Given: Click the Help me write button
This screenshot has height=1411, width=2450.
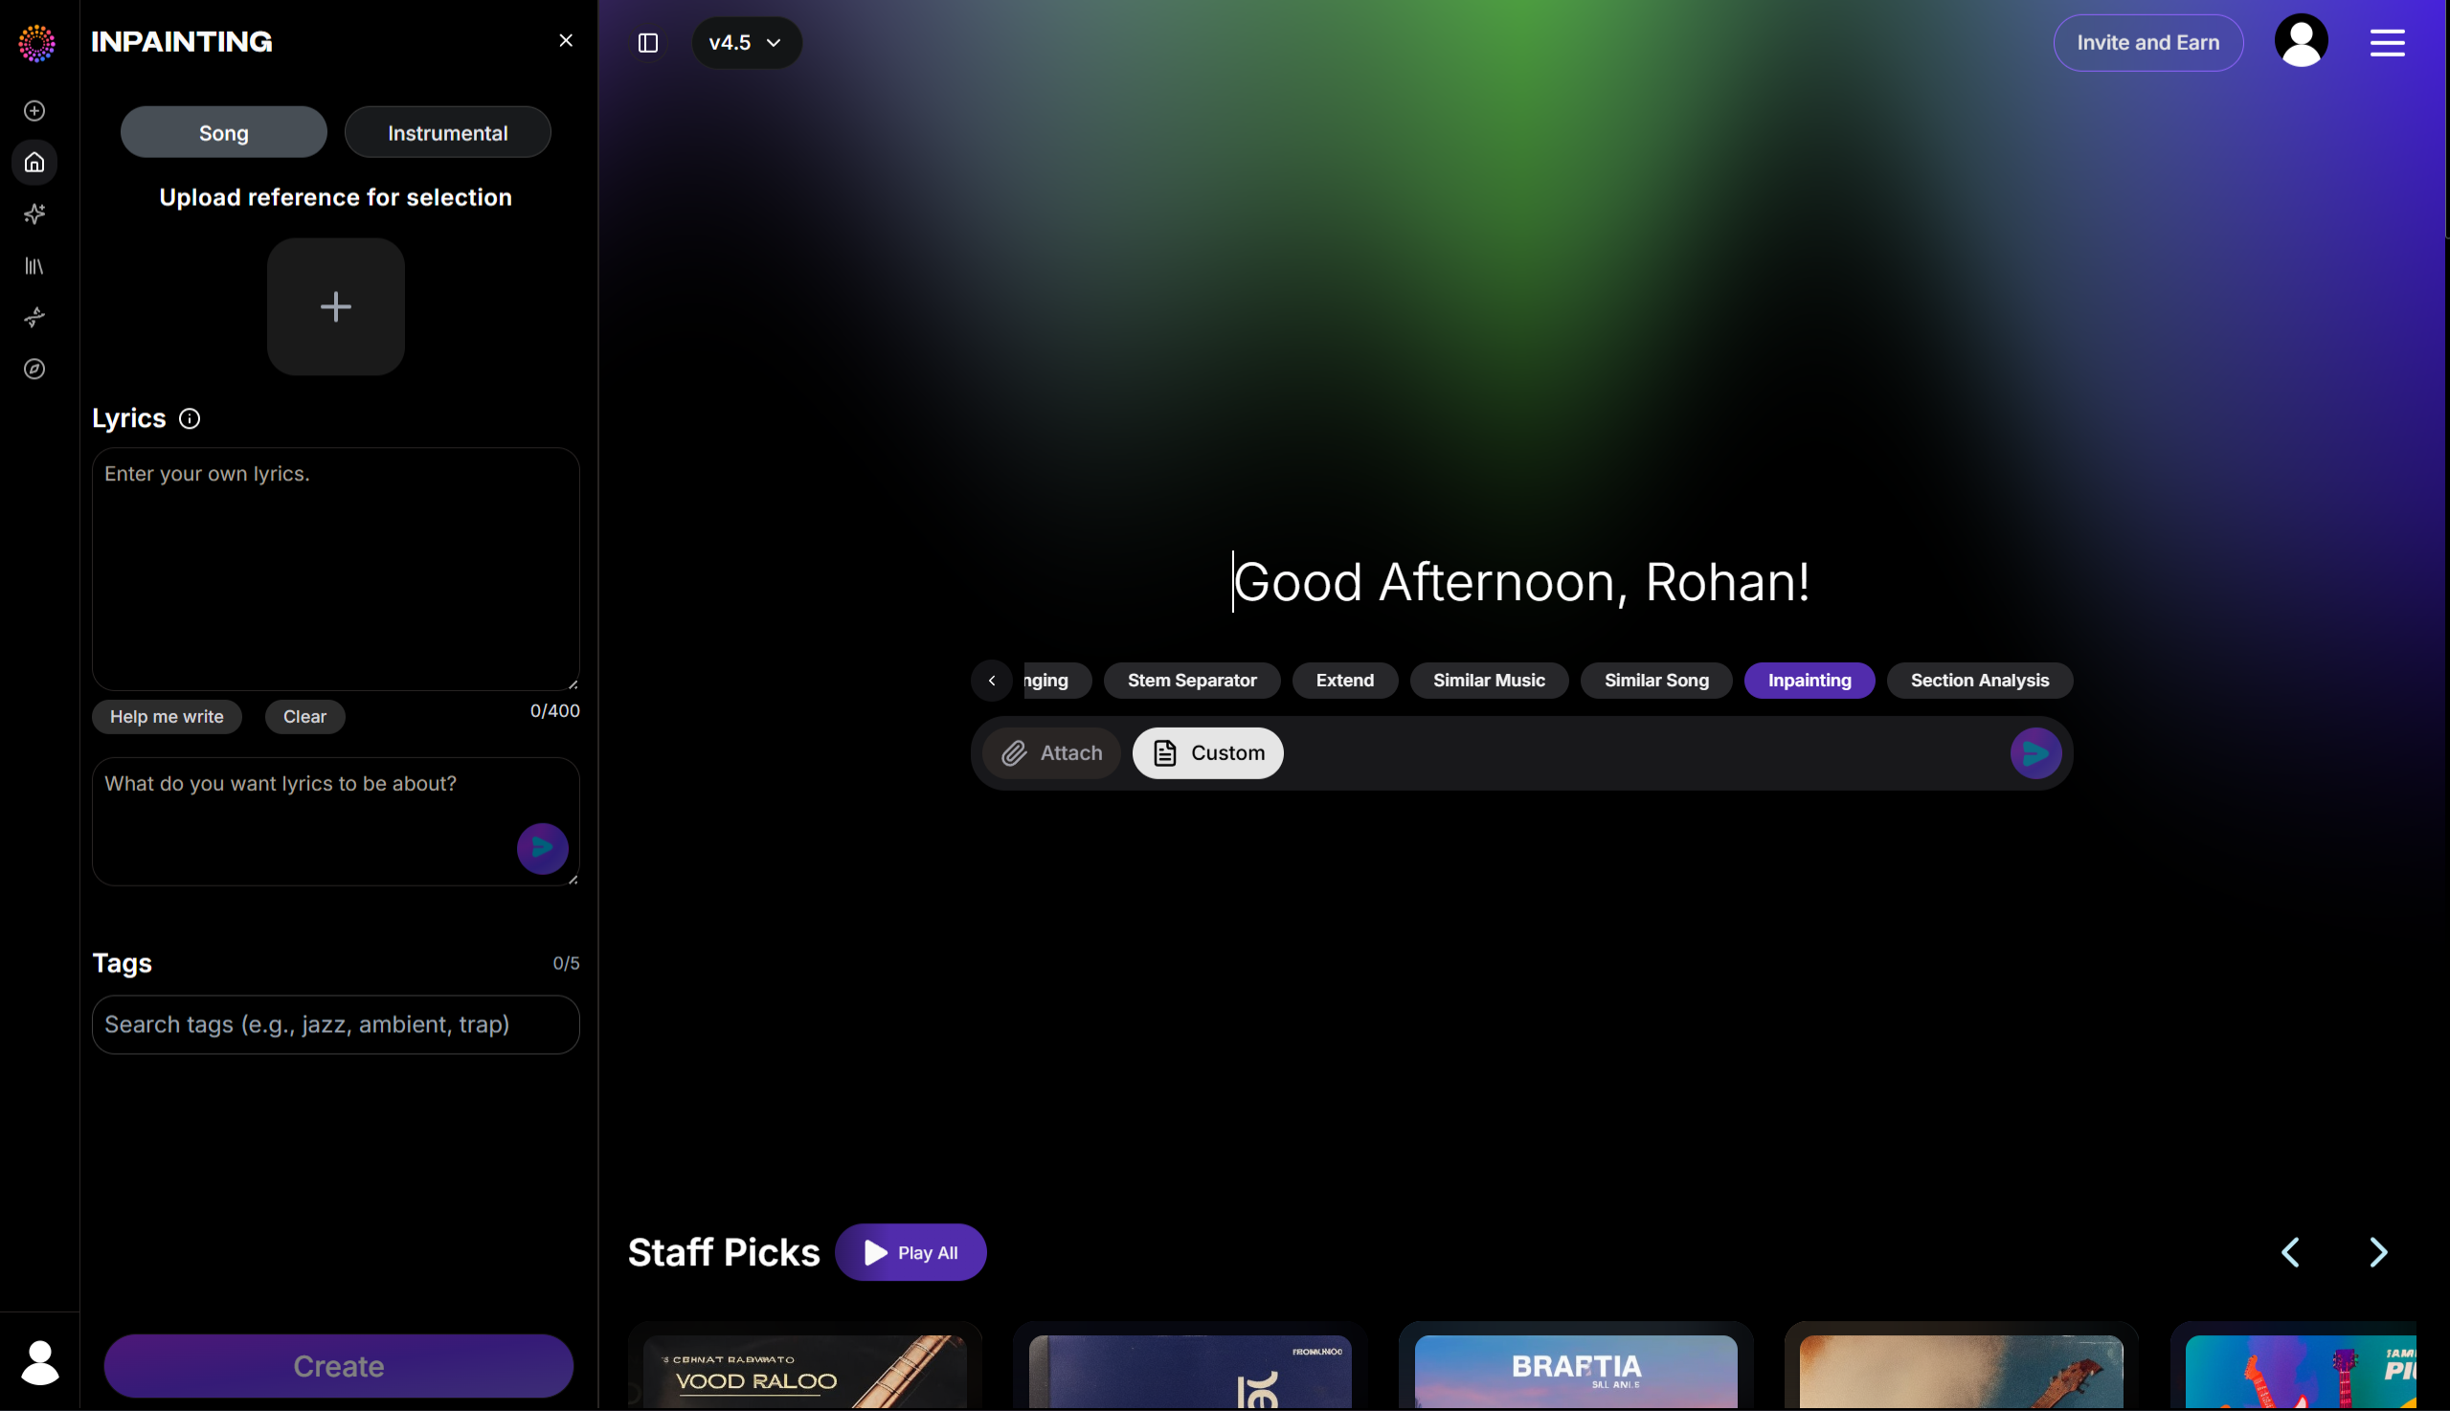Looking at the screenshot, I should [x=167, y=717].
